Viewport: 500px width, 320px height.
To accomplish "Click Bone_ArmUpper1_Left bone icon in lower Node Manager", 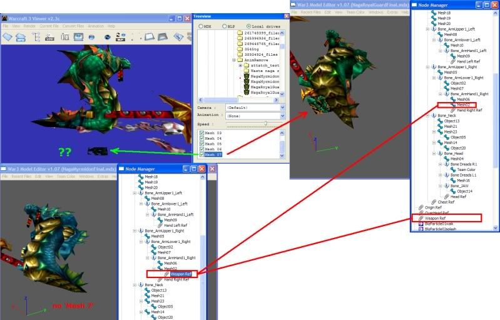I will click(141, 193).
